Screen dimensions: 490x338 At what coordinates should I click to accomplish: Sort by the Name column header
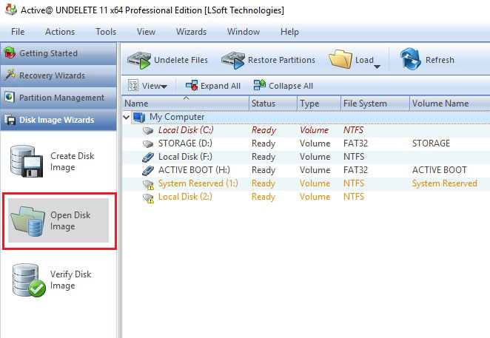(185, 104)
